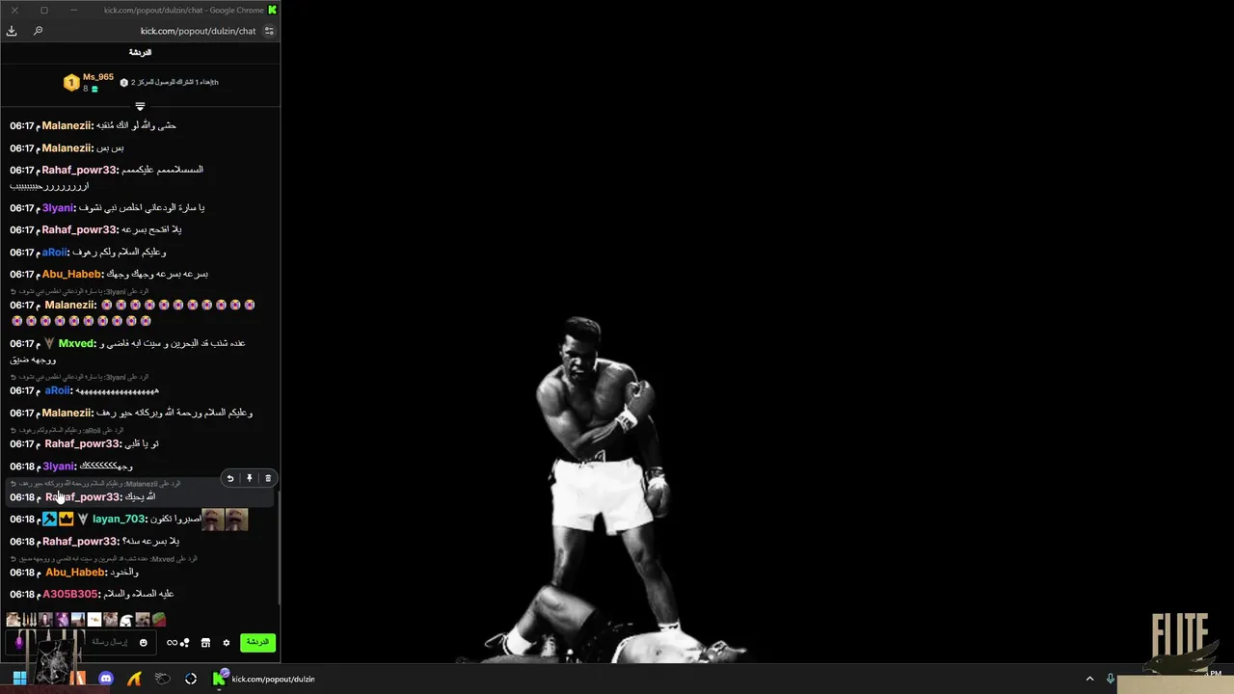
Task: Click the purple microphone icon in chat input
Action: pos(19,642)
